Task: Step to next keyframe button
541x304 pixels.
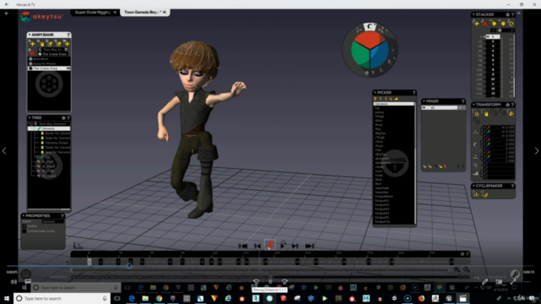Action: 295,246
